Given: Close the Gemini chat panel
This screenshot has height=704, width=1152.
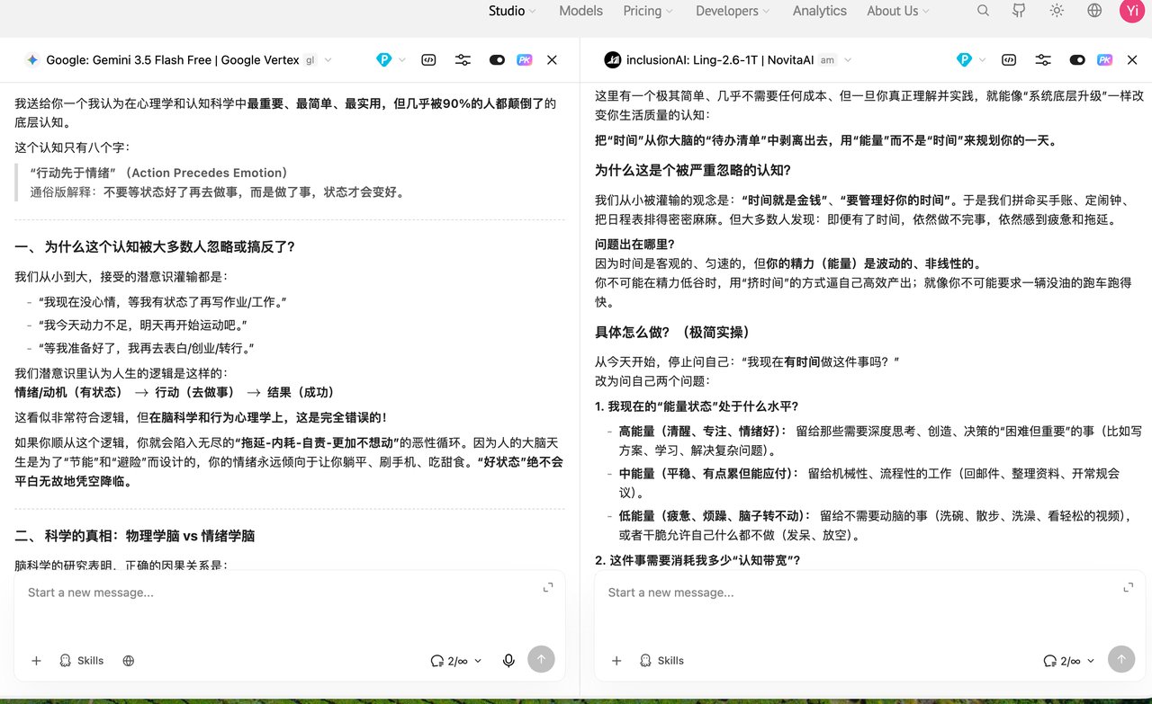Looking at the screenshot, I should pos(553,60).
